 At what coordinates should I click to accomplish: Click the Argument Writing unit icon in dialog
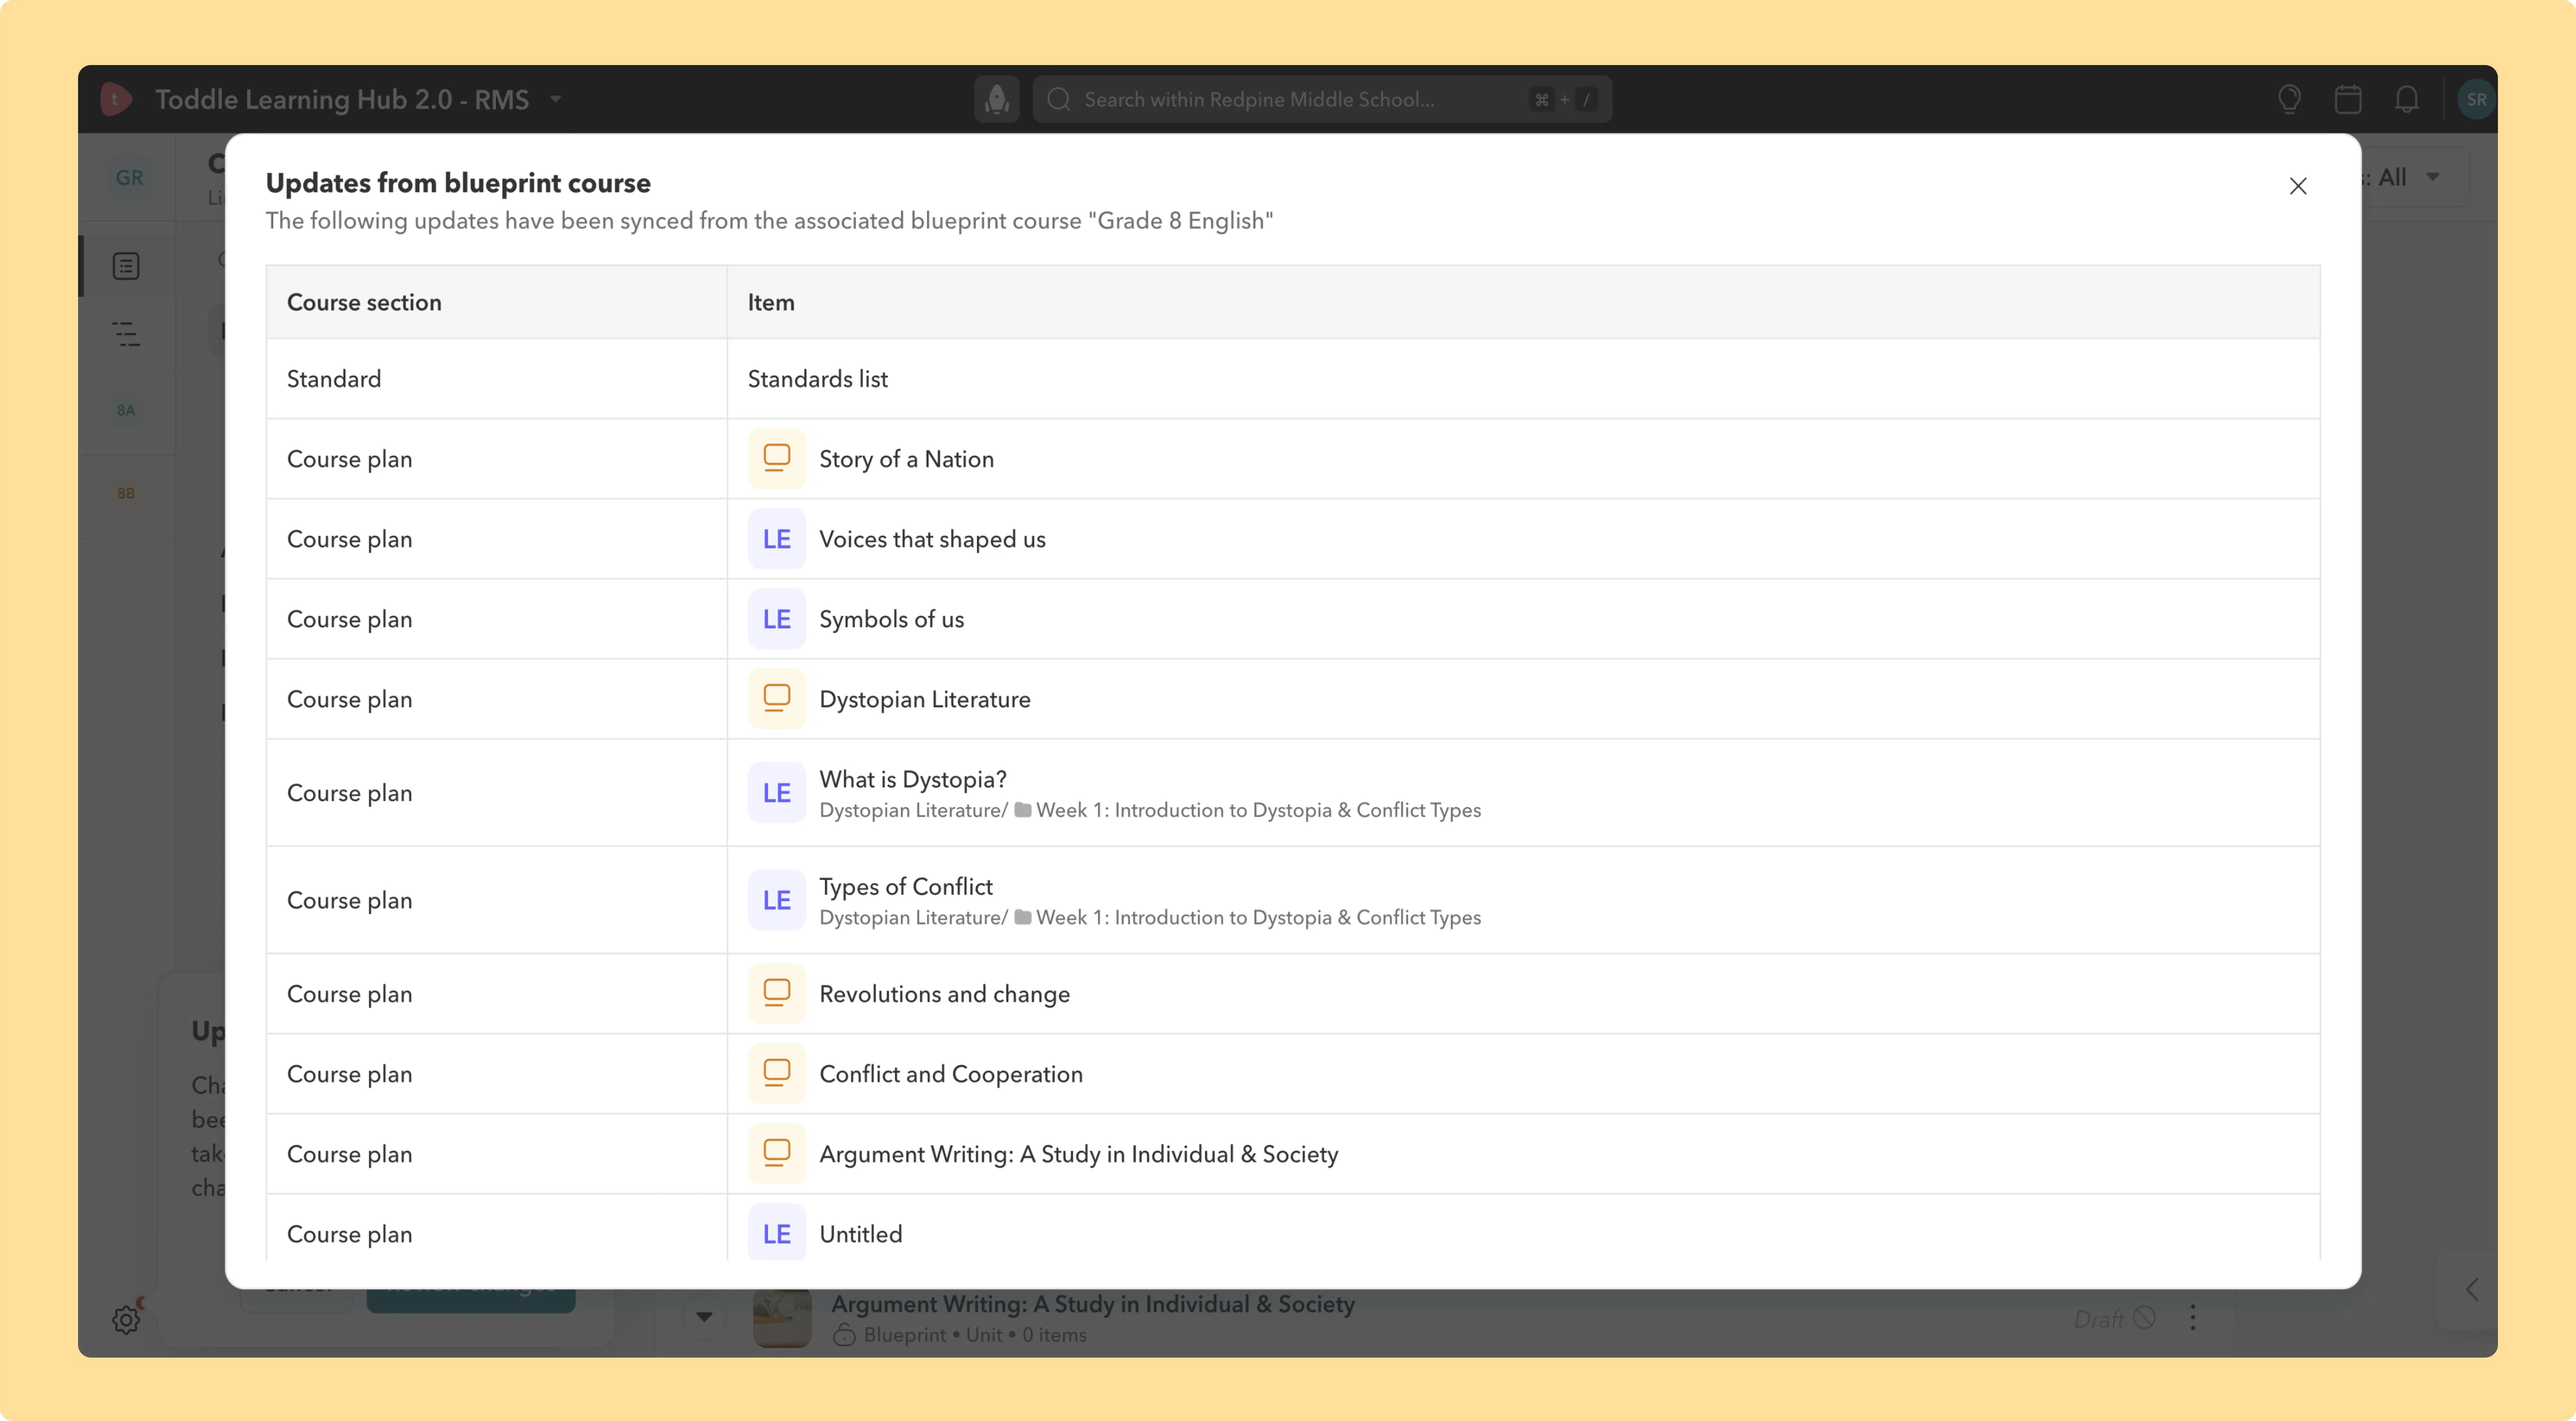point(777,1154)
